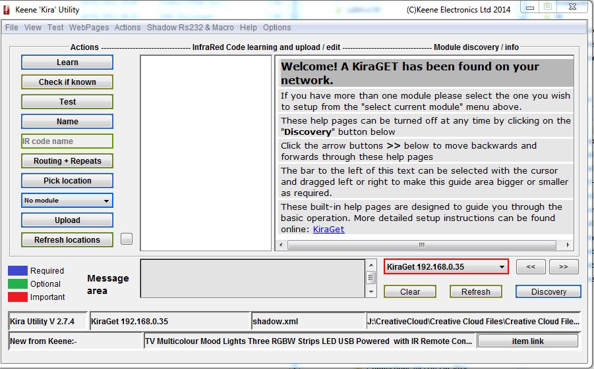This screenshot has height=369, width=594.
Task: Open the KiraGet online help link
Action: point(328,229)
